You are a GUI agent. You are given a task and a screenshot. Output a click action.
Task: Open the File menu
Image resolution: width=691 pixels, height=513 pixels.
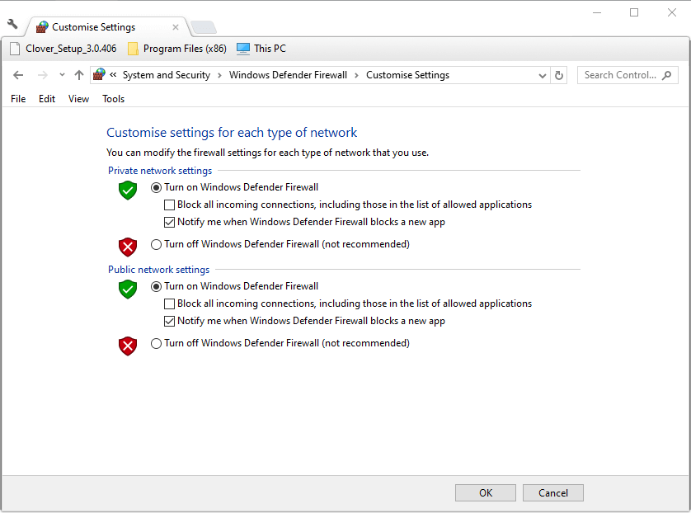pos(18,99)
